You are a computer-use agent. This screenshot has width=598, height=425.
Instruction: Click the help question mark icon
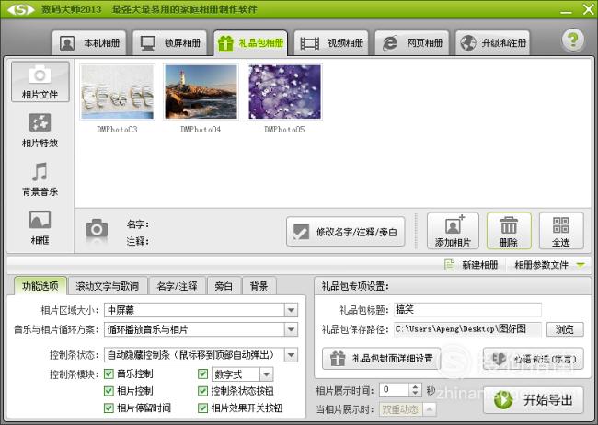pyautogui.click(x=573, y=40)
